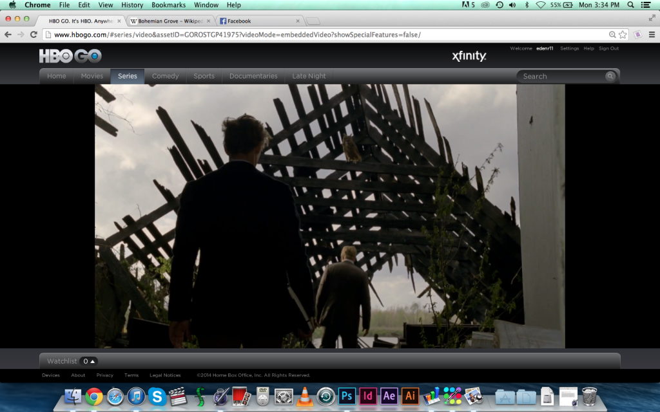The width and height of the screenshot is (660, 412).
Task: Click the HBO GO Search field
Action: point(561,76)
